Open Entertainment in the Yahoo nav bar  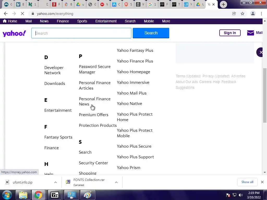106,21
